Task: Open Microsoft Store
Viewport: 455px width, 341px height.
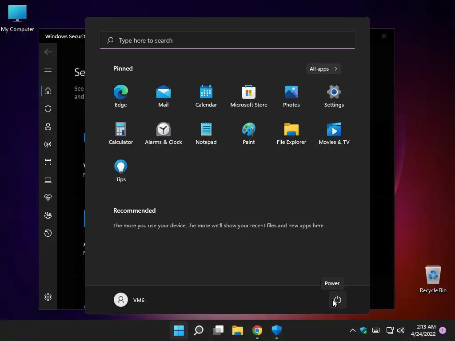Action: [x=249, y=96]
